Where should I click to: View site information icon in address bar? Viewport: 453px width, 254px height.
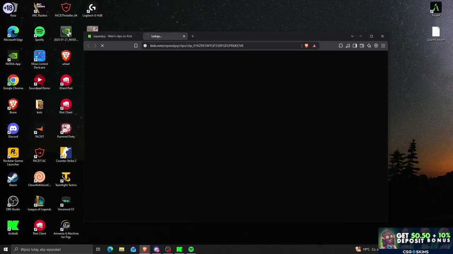click(145, 46)
